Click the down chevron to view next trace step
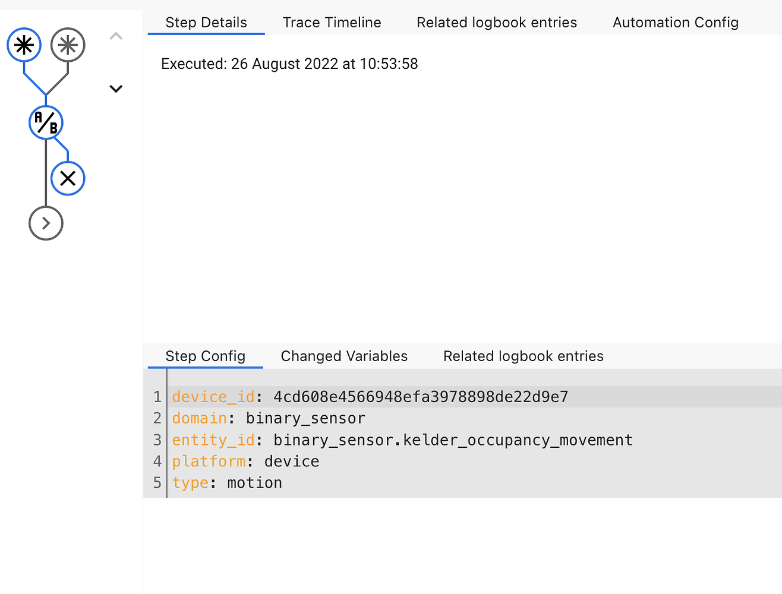 tap(116, 88)
